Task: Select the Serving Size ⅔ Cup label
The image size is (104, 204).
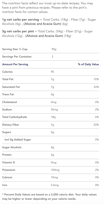Action: point(15,49)
